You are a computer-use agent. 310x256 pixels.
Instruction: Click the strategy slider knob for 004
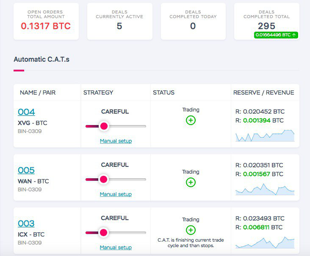[104, 126]
